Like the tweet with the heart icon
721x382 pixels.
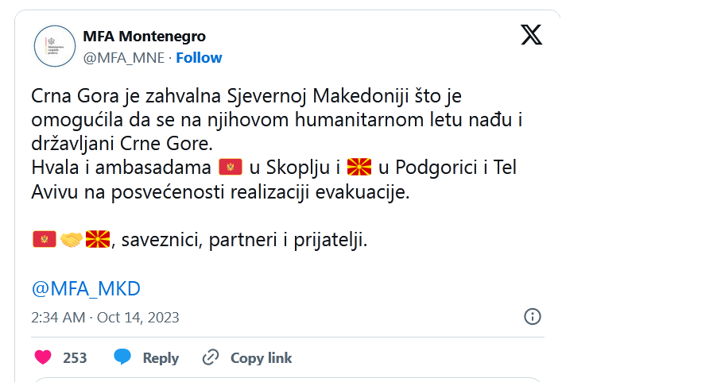[44, 357]
